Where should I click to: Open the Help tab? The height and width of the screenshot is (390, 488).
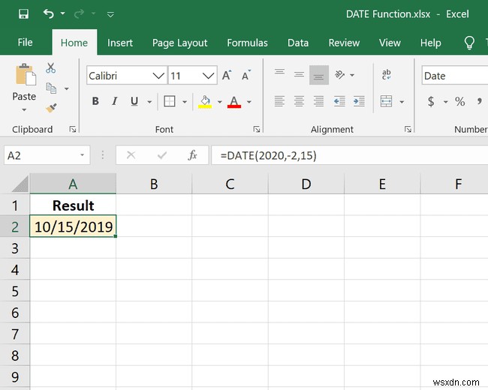430,43
